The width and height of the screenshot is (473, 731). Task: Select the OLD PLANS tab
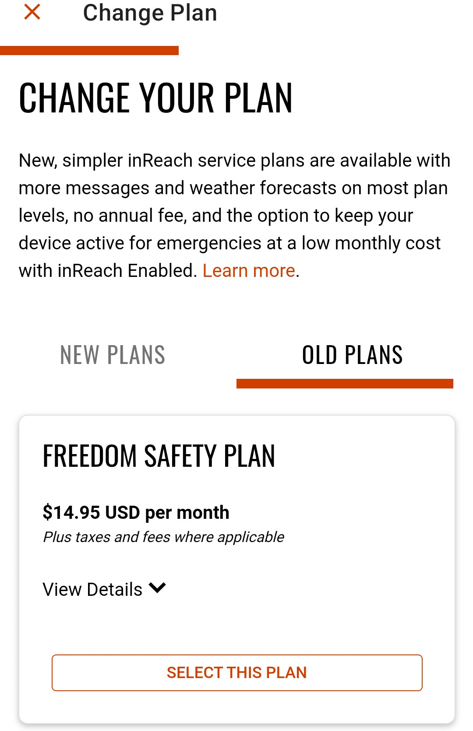(352, 355)
